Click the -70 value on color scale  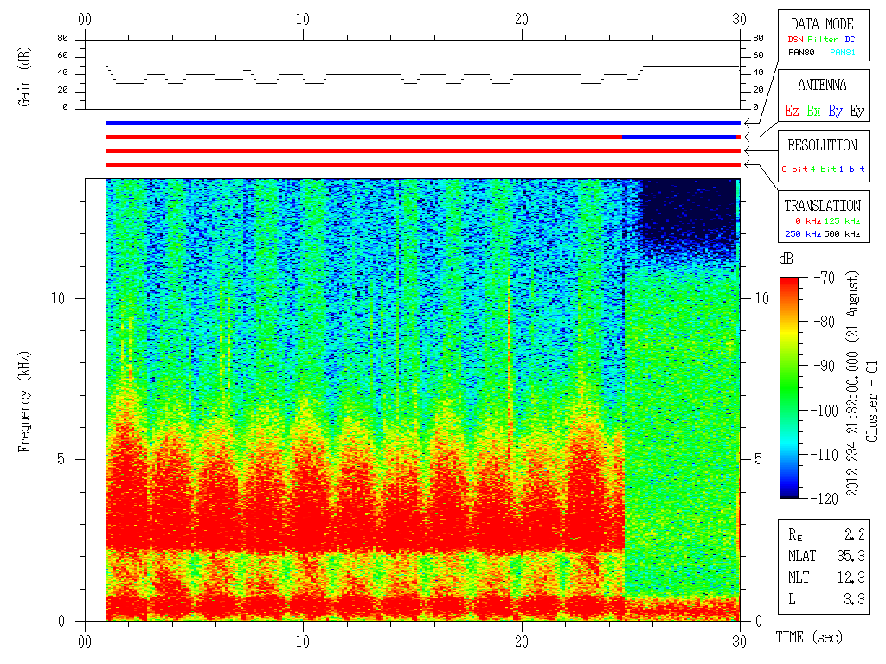click(x=825, y=278)
